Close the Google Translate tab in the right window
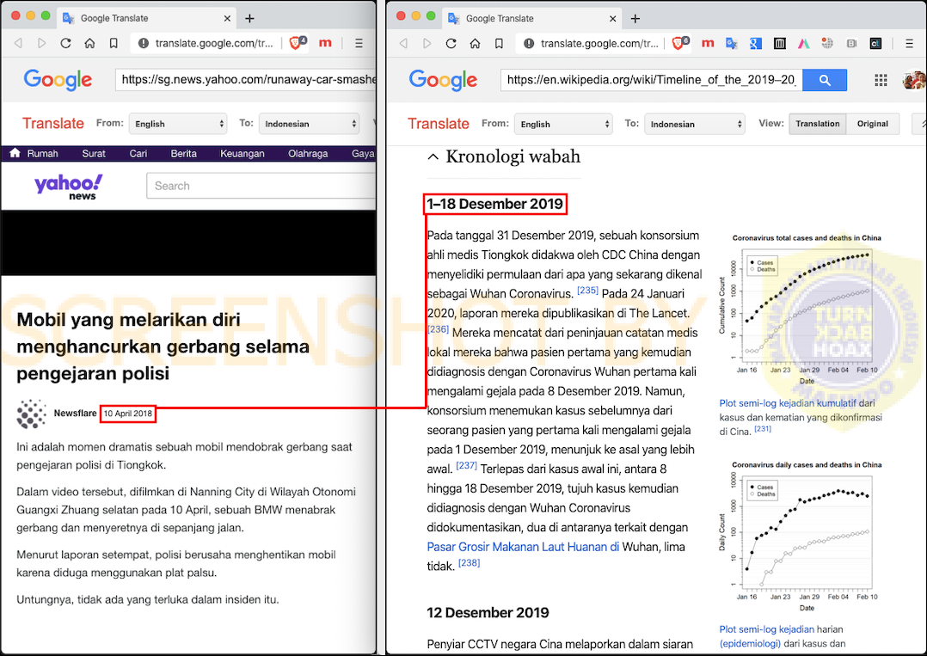 pos(612,18)
